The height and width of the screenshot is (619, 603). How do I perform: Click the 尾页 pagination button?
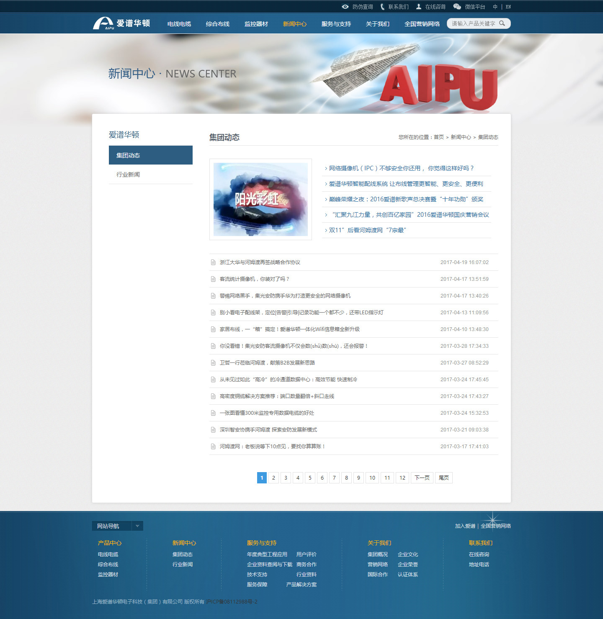pyautogui.click(x=444, y=478)
